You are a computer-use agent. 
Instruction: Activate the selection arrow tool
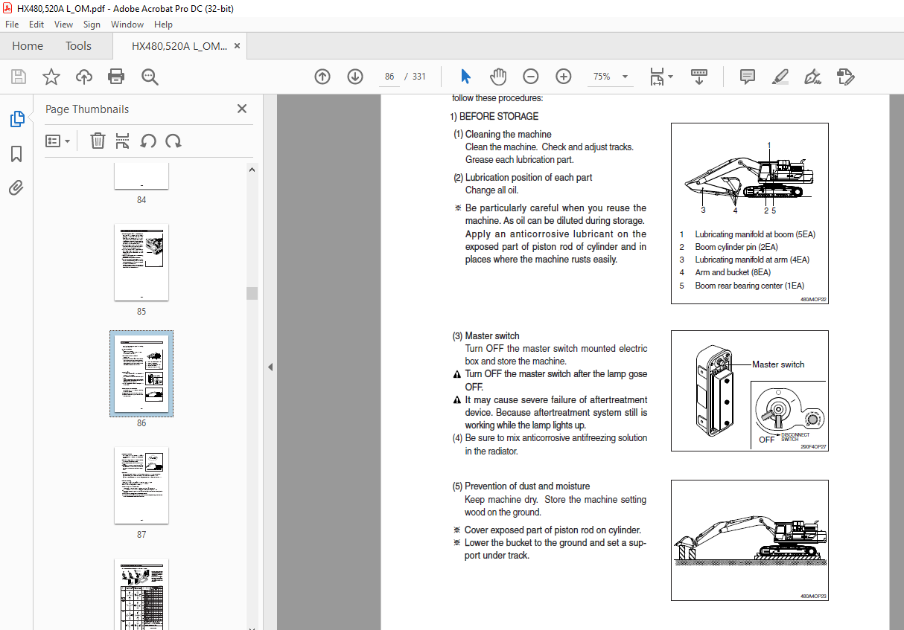coord(466,77)
